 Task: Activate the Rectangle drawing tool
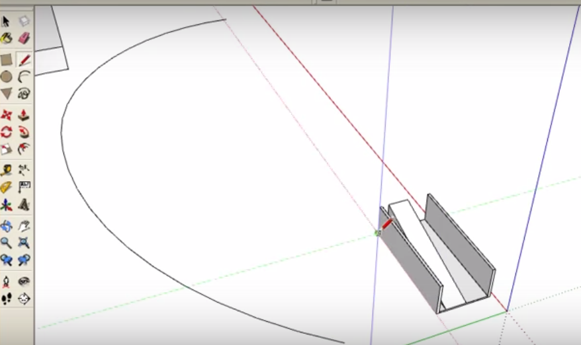pos(7,59)
